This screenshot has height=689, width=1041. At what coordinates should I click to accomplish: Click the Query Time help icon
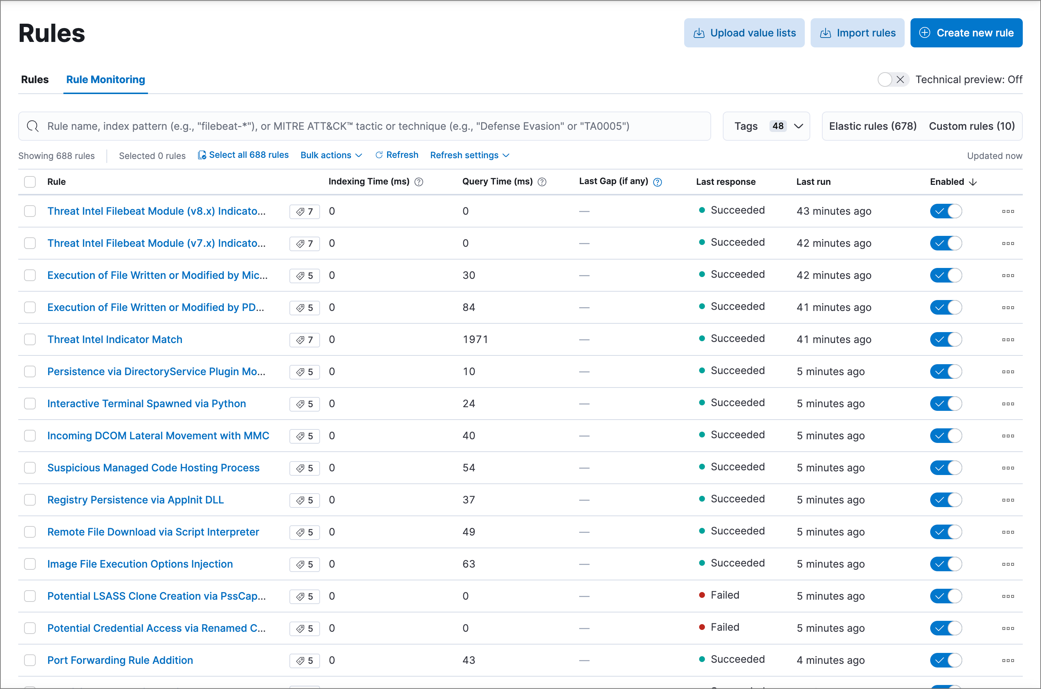point(542,182)
